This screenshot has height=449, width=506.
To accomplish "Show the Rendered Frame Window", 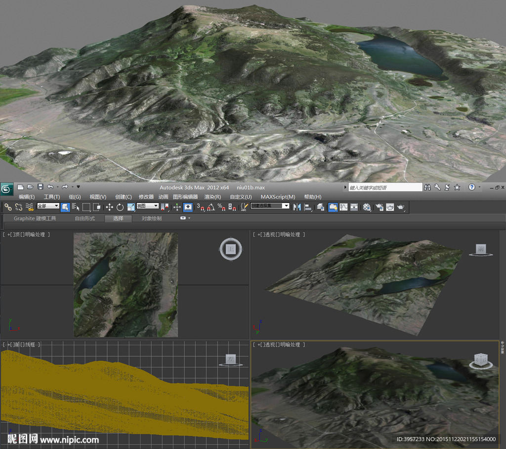I will (390, 207).
